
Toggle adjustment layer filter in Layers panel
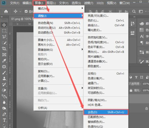(x=131, y=77)
